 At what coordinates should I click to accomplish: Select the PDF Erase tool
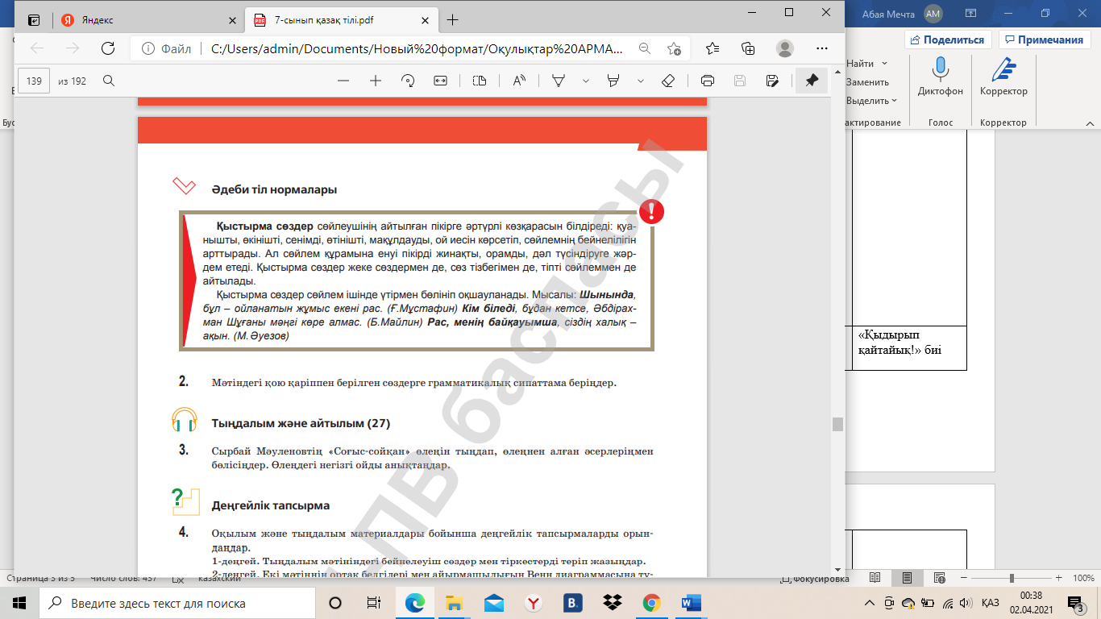(667, 81)
